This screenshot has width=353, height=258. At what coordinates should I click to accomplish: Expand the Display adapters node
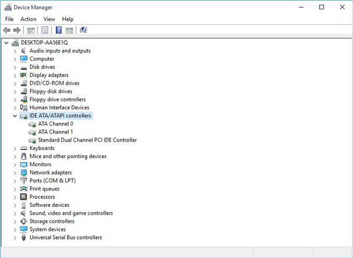click(15, 75)
